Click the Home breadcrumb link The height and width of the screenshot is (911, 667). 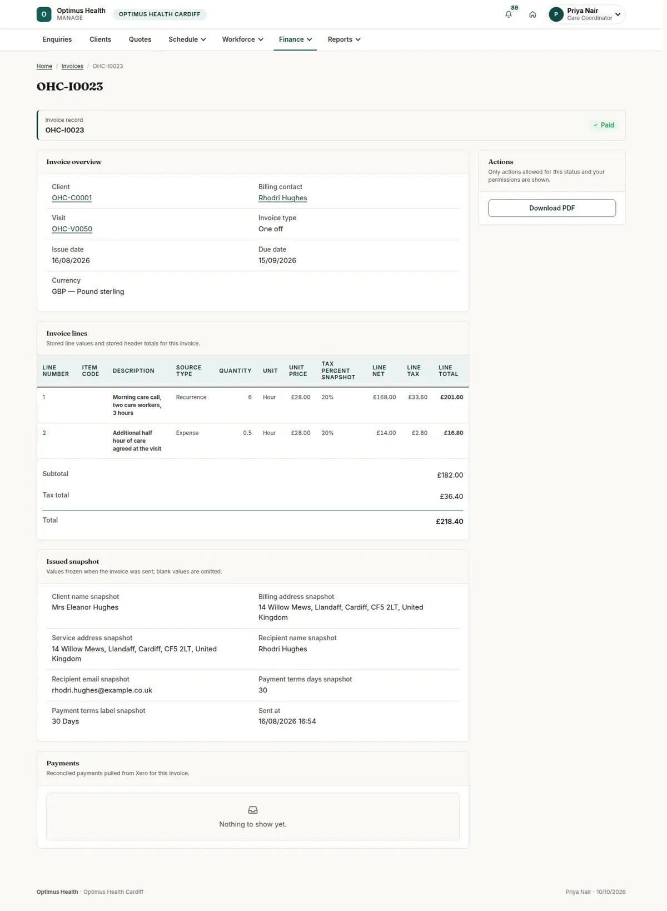click(44, 66)
